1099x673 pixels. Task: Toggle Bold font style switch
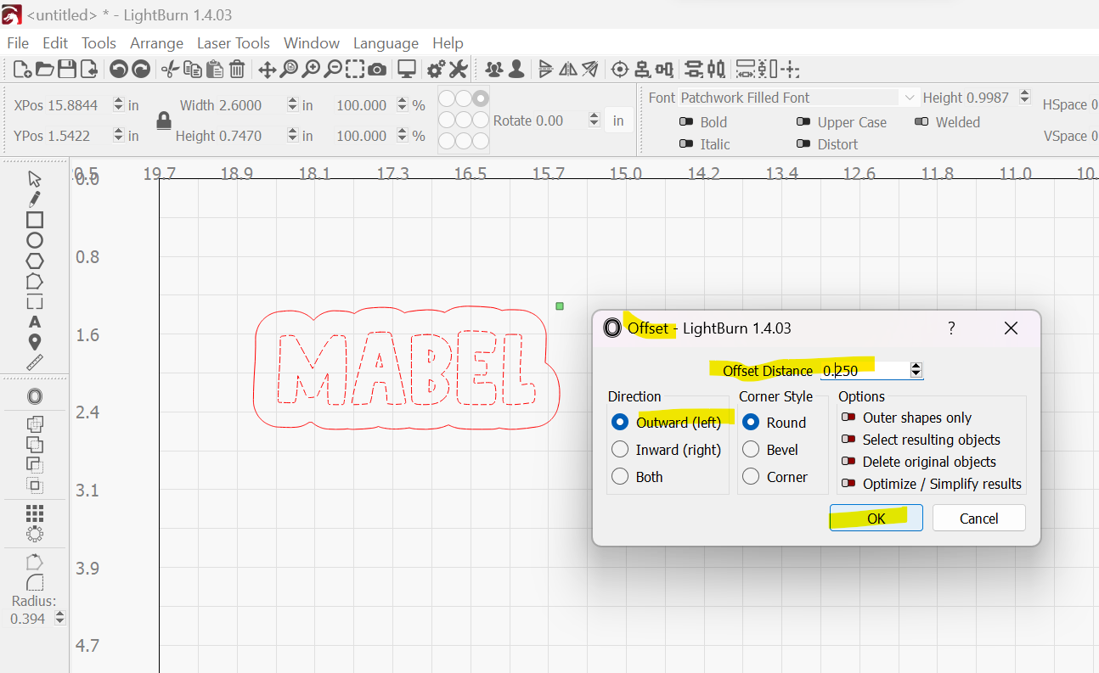pos(686,122)
